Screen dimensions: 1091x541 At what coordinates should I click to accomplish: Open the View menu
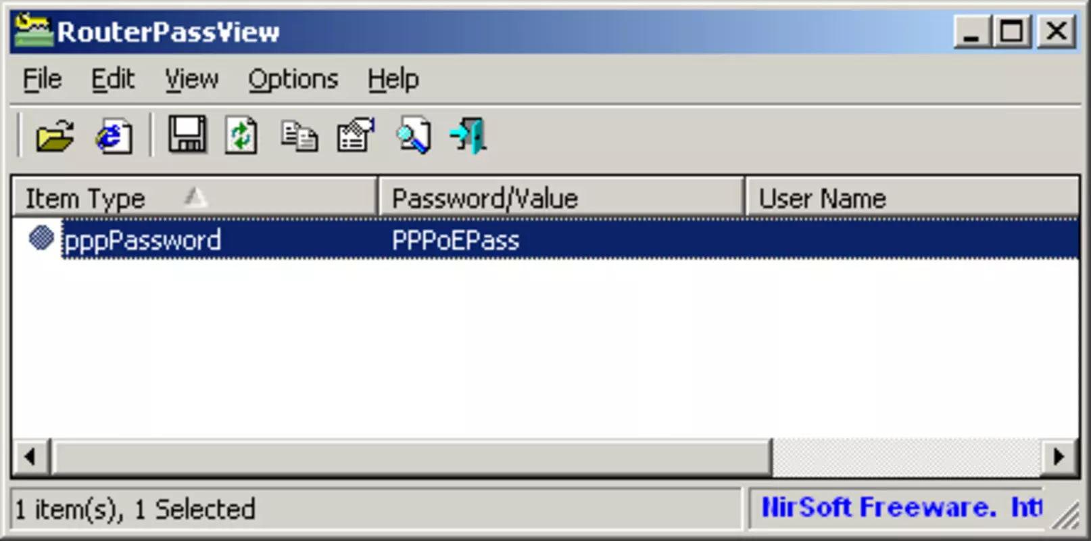click(x=192, y=80)
